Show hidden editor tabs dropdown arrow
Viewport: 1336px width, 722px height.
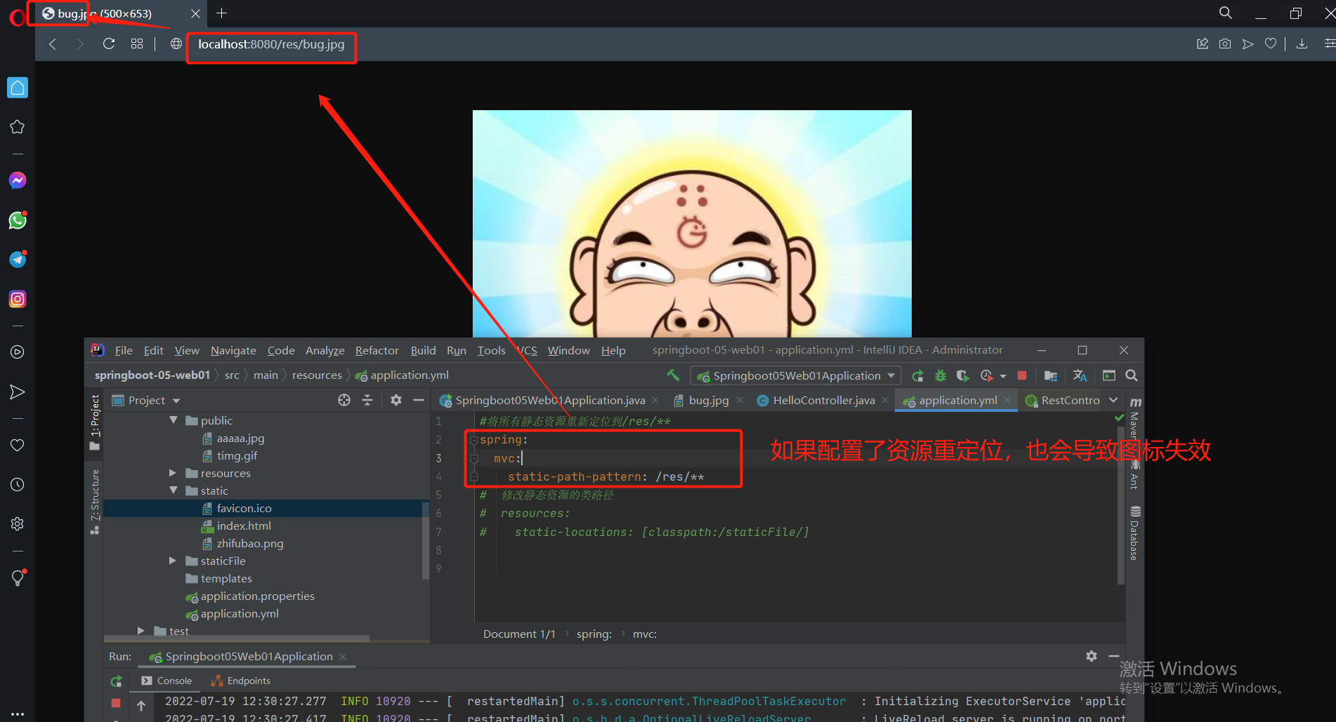pos(1113,400)
